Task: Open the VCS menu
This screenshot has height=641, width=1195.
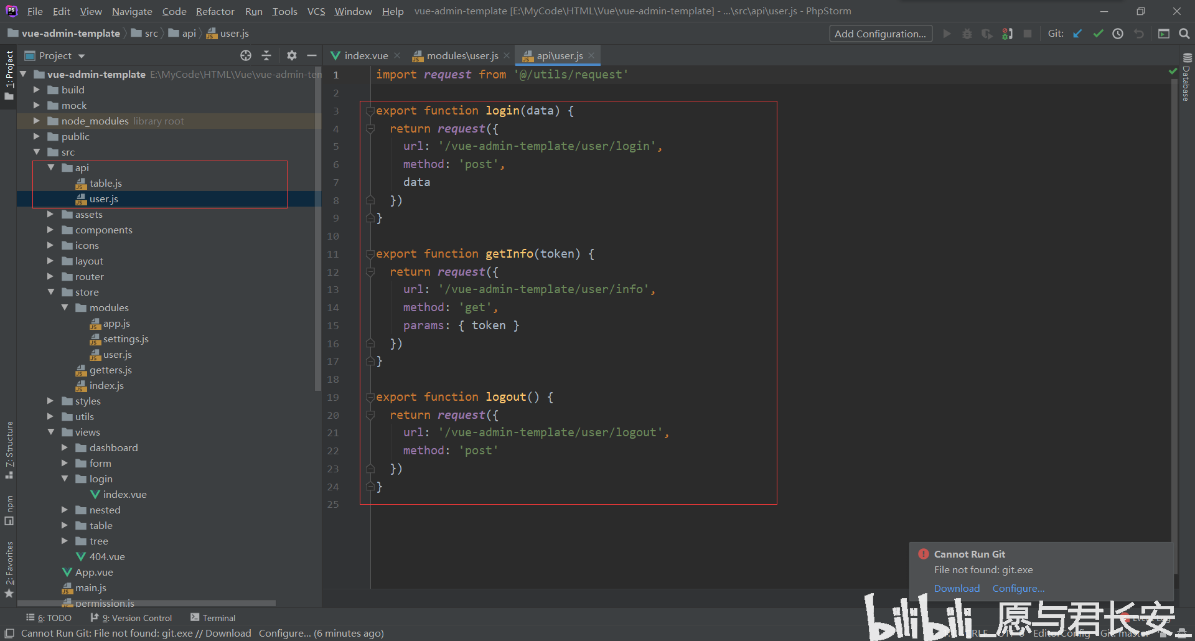Action: (316, 11)
